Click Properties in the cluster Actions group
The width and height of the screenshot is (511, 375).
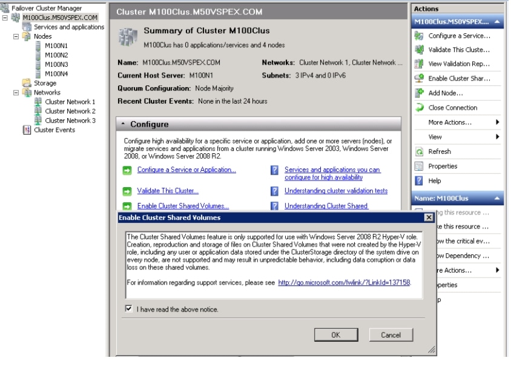point(443,167)
